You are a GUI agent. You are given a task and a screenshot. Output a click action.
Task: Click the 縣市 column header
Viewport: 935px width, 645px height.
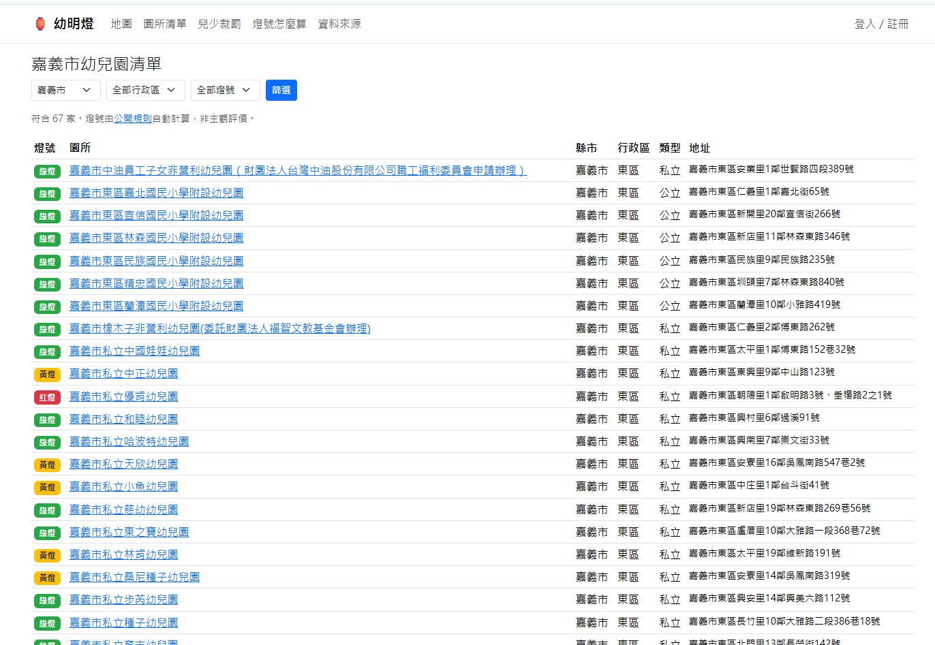(x=587, y=148)
